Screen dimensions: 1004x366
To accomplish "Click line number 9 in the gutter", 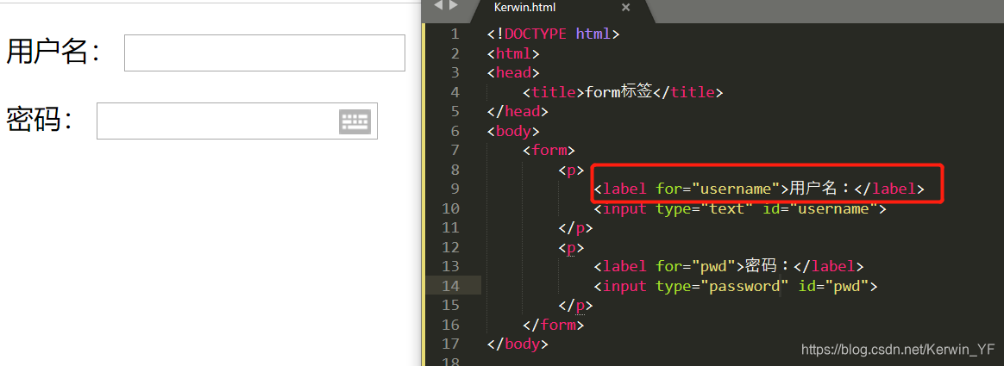I will [x=455, y=189].
